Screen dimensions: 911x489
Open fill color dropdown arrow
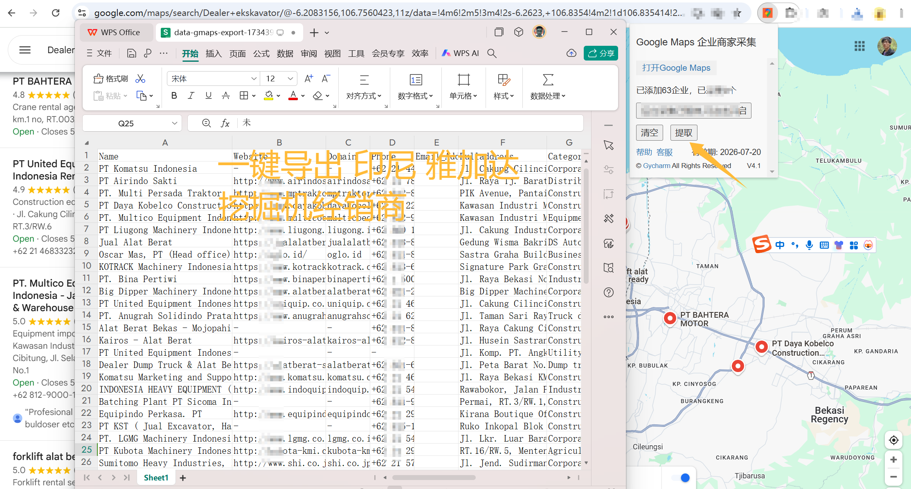279,96
